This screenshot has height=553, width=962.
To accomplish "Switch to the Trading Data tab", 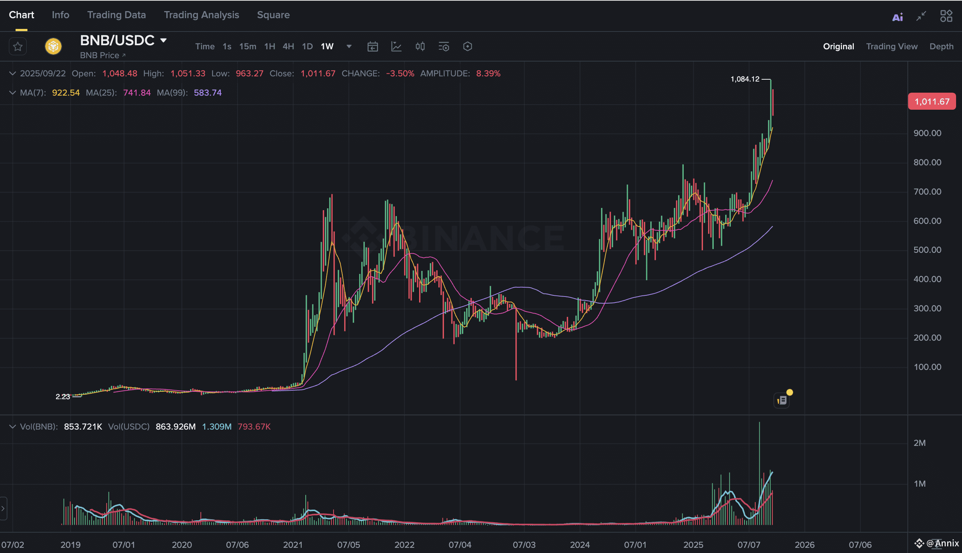I will [116, 15].
